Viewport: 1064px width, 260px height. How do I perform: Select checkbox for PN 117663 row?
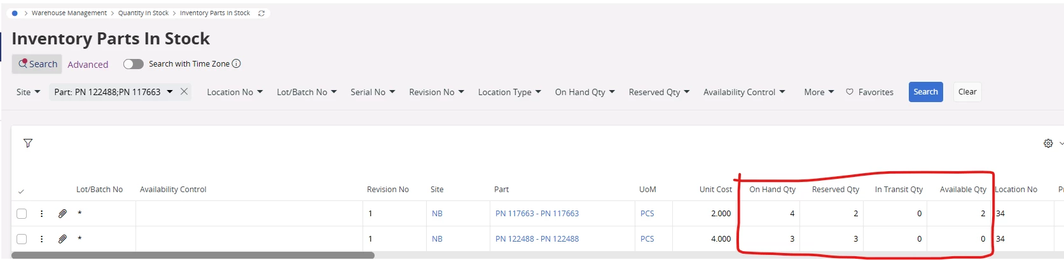pyautogui.click(x=22, y=214)
